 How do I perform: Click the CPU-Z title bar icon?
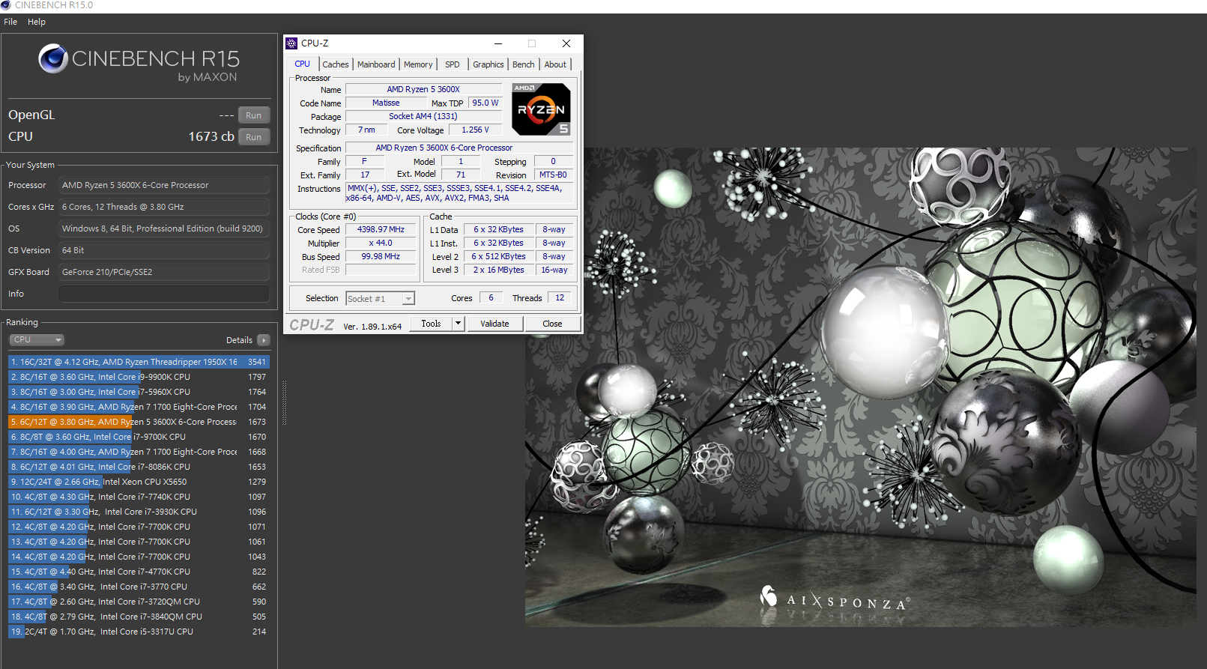(x=292, y=43)
